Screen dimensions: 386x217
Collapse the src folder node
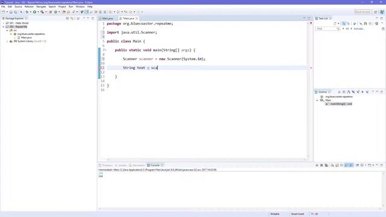(x=7, y=30)
